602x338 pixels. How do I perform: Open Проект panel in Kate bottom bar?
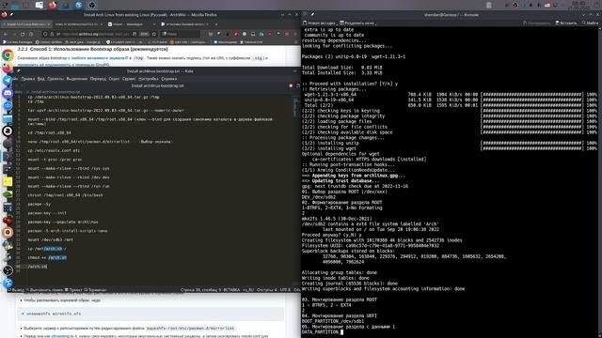tap(73, 290)
